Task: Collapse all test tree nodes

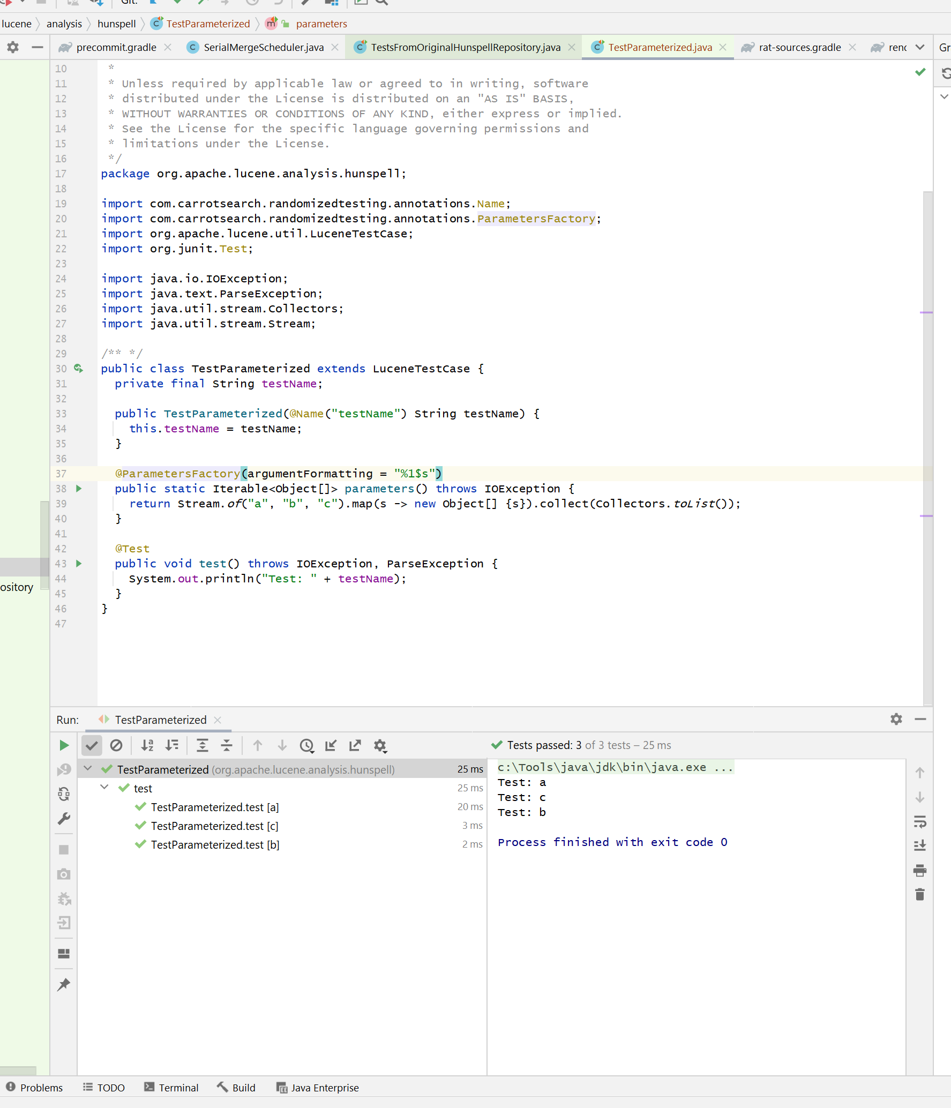Action: click(227, 745)
